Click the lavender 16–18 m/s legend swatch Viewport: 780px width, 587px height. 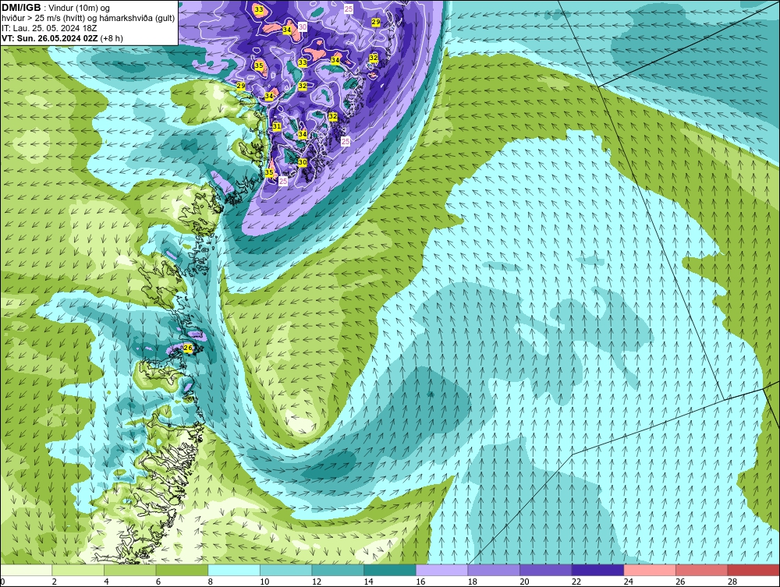point(441,570)
